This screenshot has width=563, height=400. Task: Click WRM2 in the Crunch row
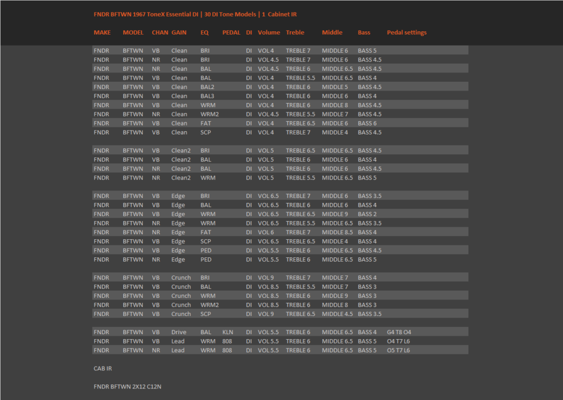(x=209, y=305)
